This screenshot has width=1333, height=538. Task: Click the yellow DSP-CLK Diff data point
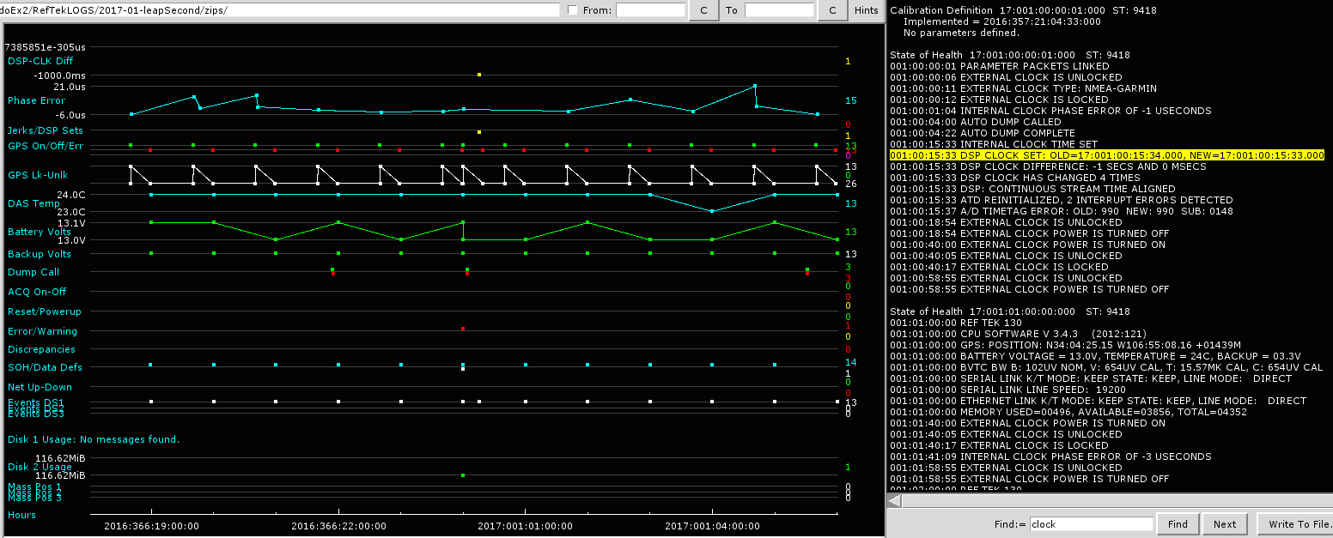[x=479, y=75]
